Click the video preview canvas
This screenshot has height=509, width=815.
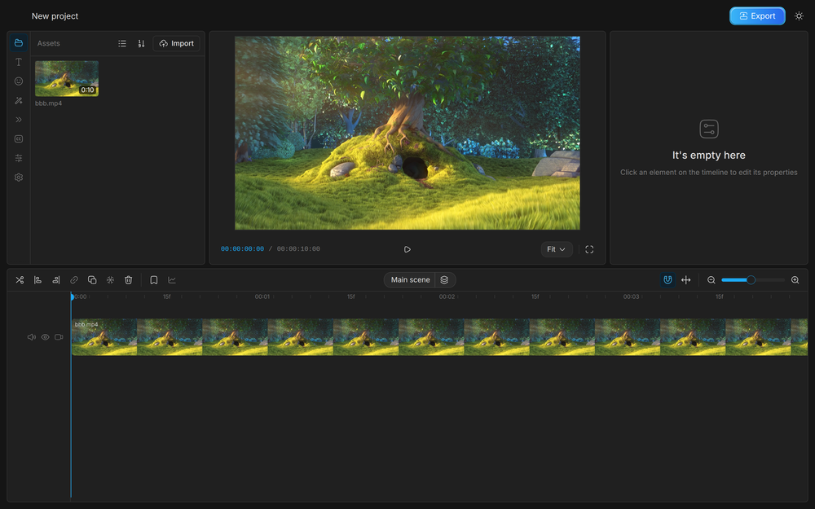(x=407, y=133)
